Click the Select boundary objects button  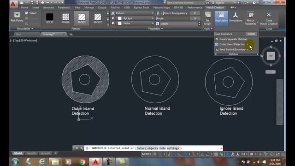click(x=31, y=13)
